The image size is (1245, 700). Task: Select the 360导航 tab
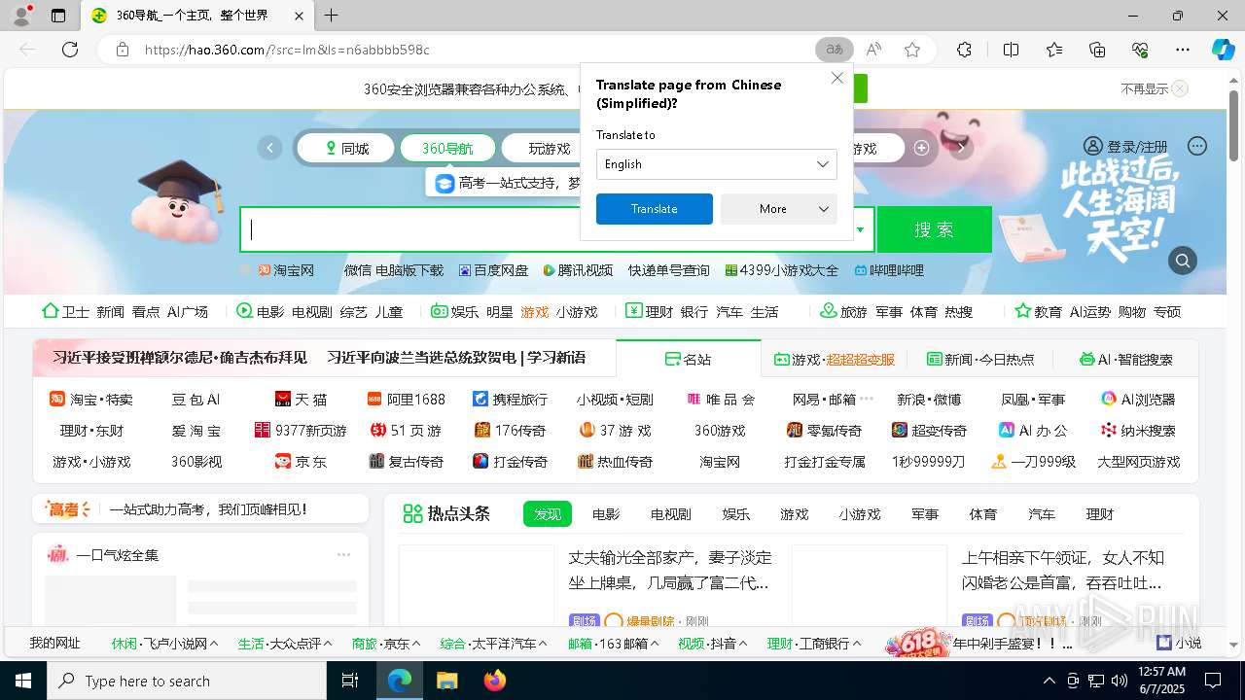447,149
